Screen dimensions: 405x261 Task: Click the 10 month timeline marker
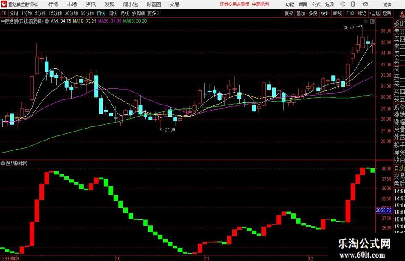point(118,258)
